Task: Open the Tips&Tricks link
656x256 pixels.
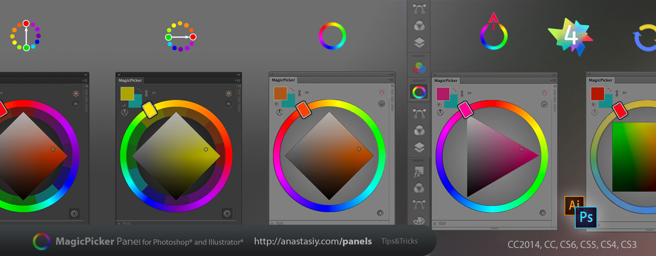Action: pos(399,241)
